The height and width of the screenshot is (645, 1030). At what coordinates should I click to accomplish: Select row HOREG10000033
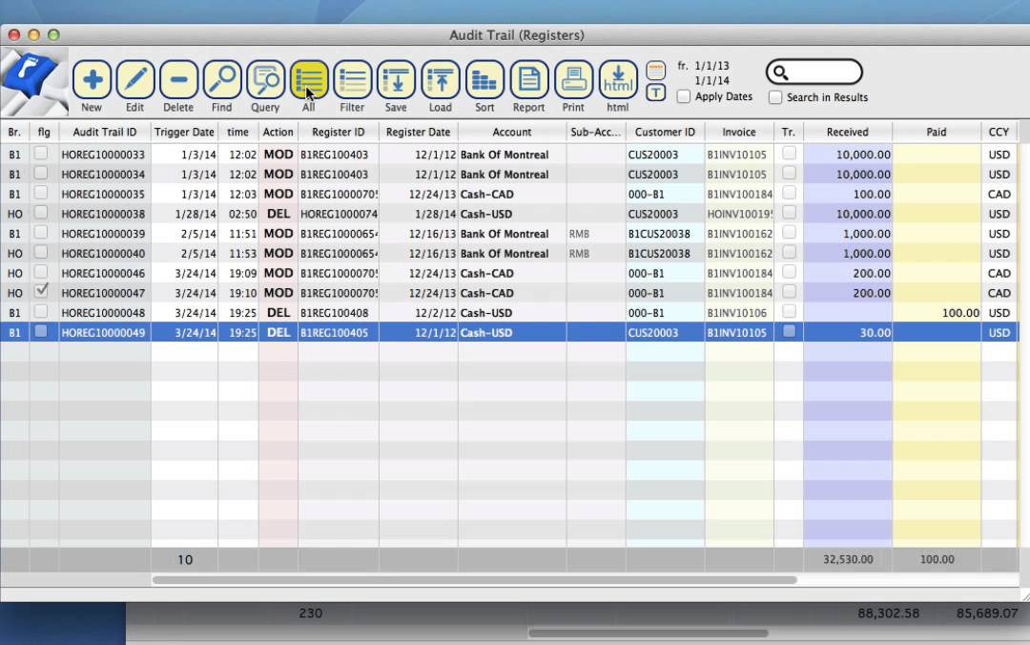[x=509, y=155]
